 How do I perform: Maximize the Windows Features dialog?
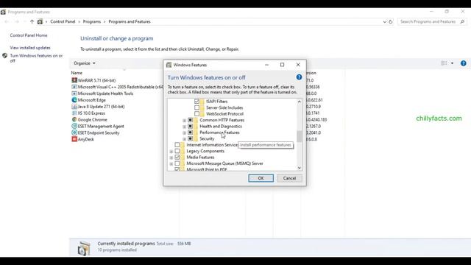point(282,65)
